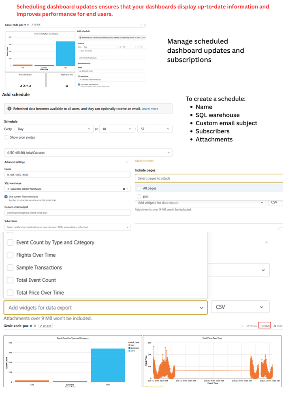This screenshot has height=405, width=286.
Task: Click gear icon in SQL warehouse field
Action: pos(124,189)
